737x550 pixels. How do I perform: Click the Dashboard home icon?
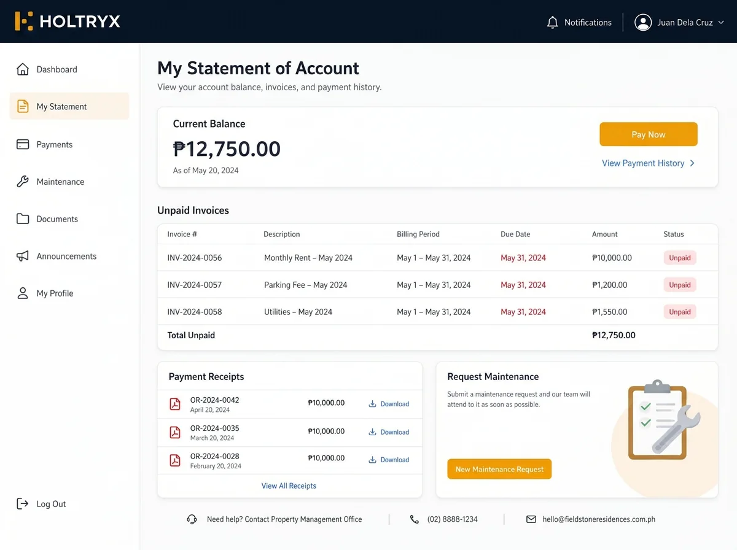pos(23,69)
